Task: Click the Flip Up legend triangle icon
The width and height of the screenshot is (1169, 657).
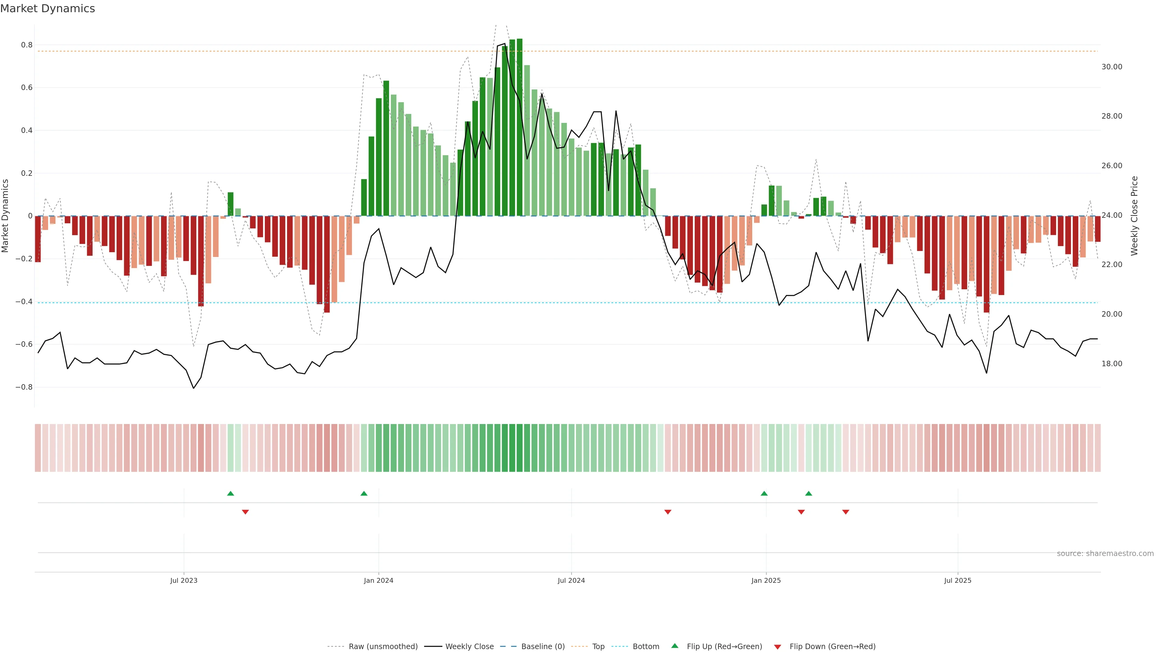Action: click(675, 646)
